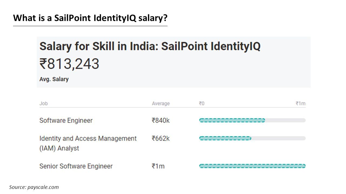Click the 'Average' column header

pos(161,103)
